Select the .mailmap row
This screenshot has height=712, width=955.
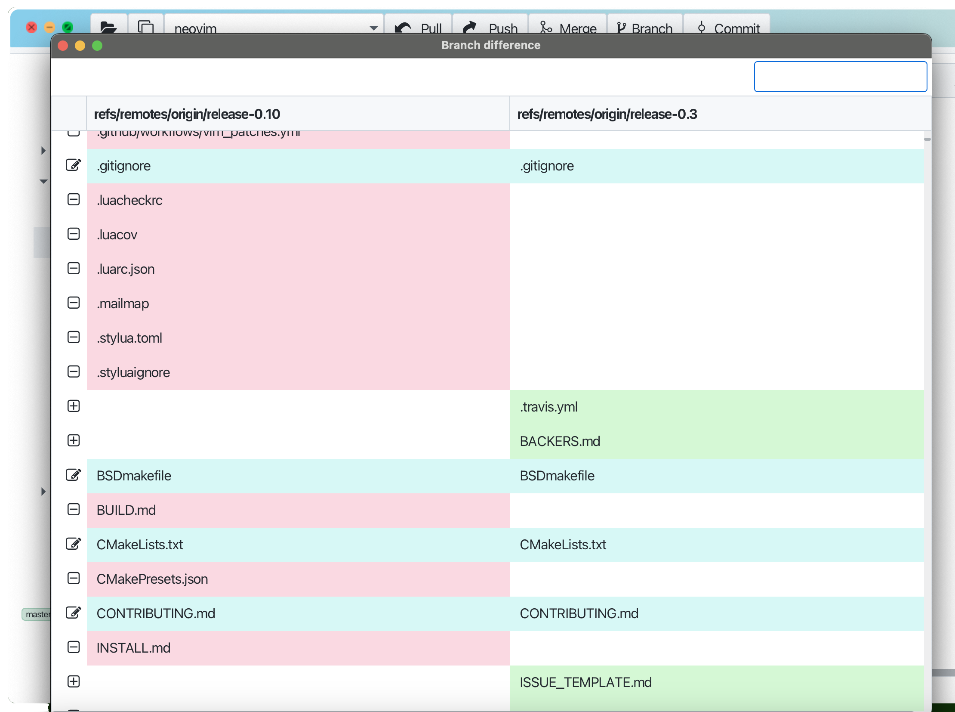[298, 304]
